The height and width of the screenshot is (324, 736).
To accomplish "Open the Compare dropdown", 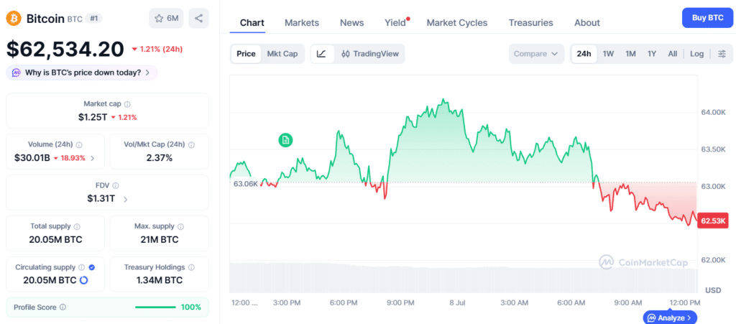I will [x=536, y=54].
